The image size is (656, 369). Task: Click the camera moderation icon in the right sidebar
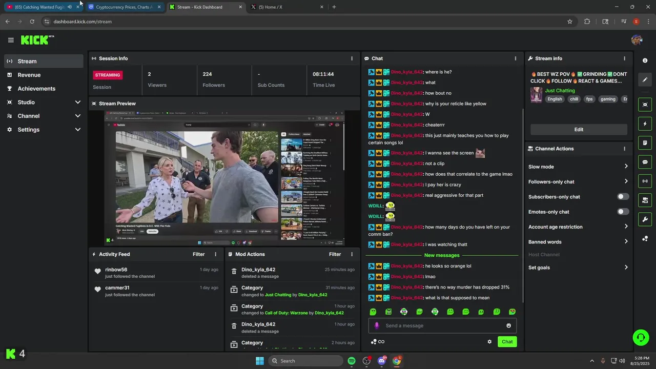[x=645, y=200]
